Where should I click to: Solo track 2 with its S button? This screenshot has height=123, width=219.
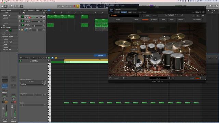click(x=27, y=22)
